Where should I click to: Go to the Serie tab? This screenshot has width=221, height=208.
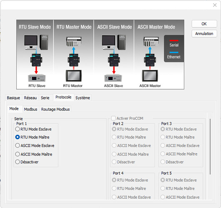click(45, 98)
